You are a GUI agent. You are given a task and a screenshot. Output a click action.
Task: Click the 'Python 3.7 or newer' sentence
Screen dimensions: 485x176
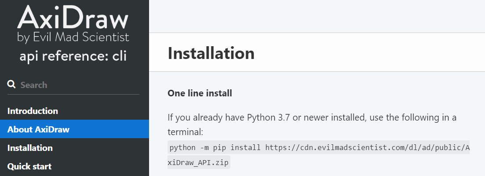pos(312,117)
